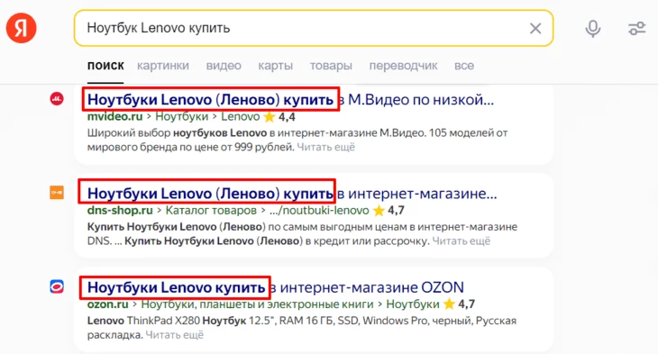Click the M.Видео favicon icon
Viewport: 658px width, 354px height.
coord(57,98)
